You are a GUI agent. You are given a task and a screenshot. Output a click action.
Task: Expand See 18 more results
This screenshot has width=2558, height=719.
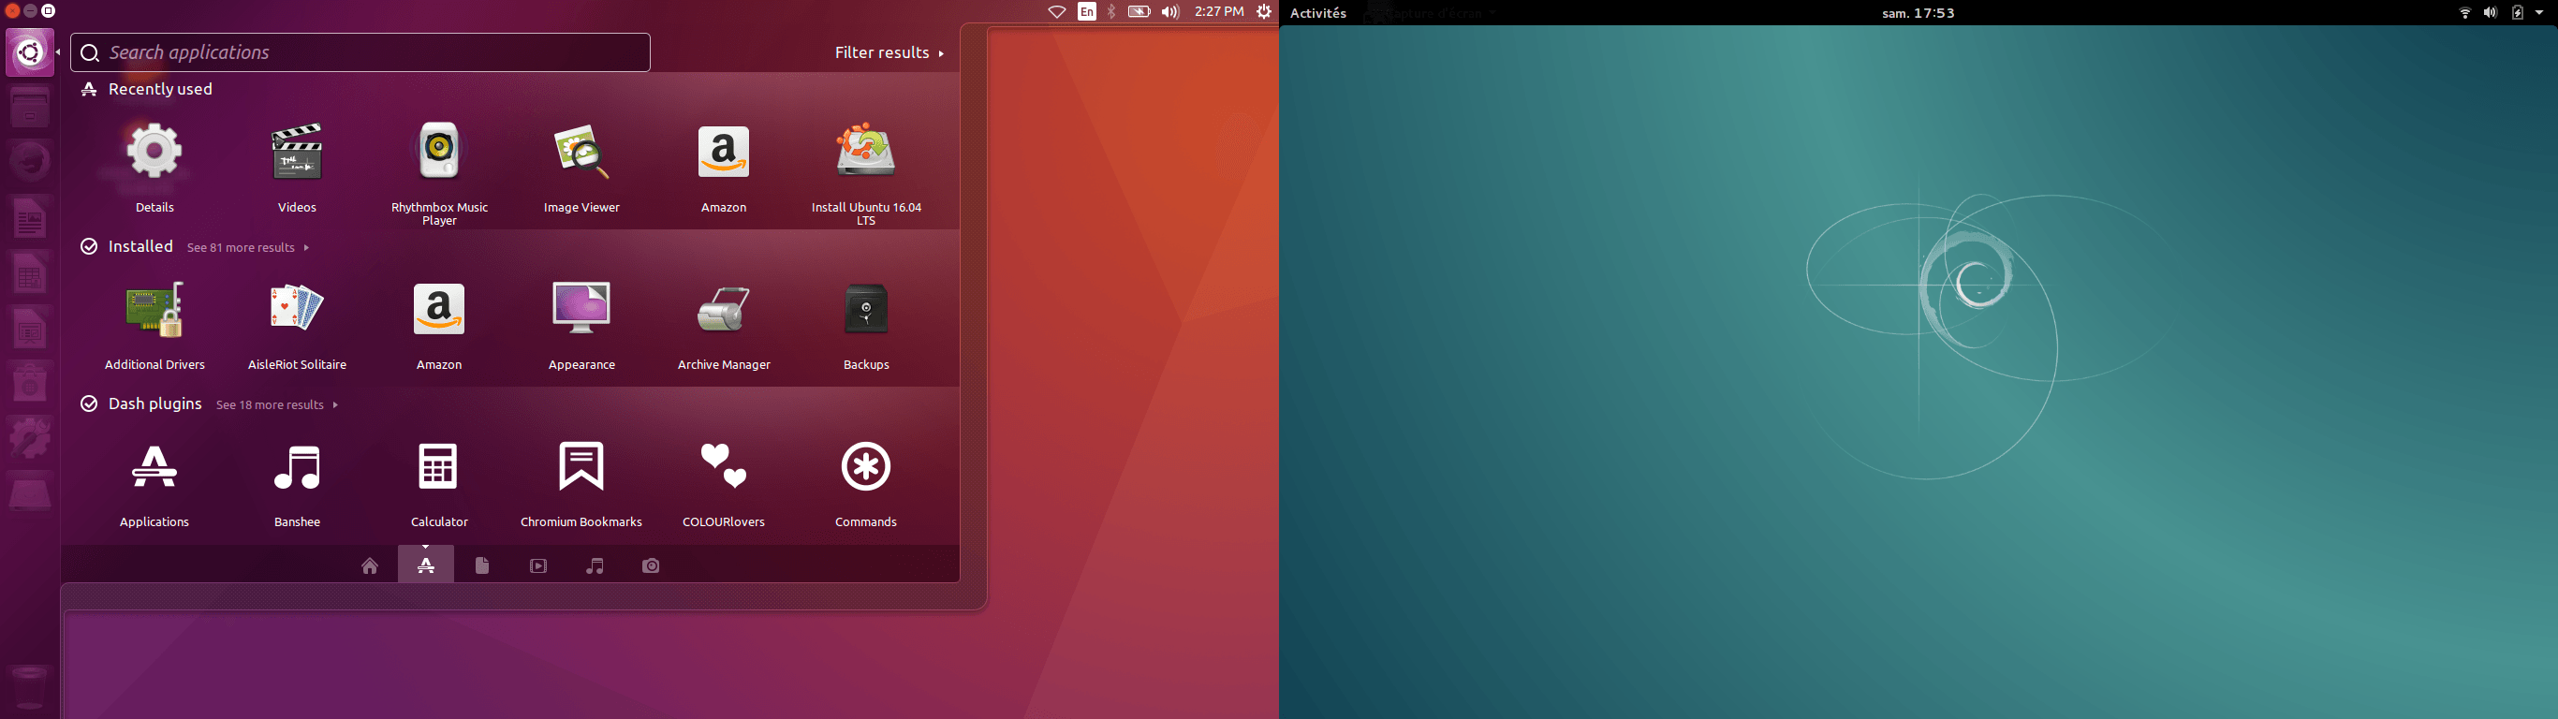[277, 405]
